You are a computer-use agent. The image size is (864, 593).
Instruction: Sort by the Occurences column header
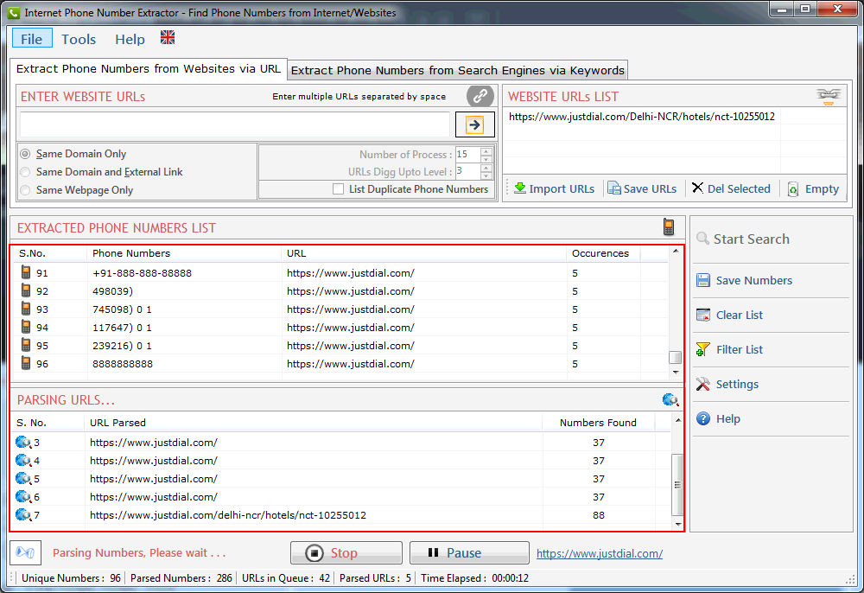602,253
